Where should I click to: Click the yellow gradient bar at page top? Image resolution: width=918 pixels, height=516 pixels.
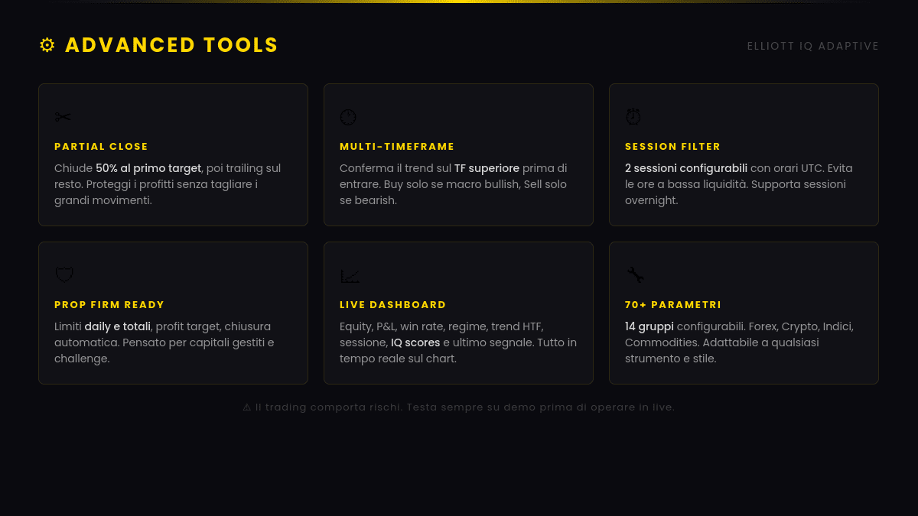click(x=459, y=2)
